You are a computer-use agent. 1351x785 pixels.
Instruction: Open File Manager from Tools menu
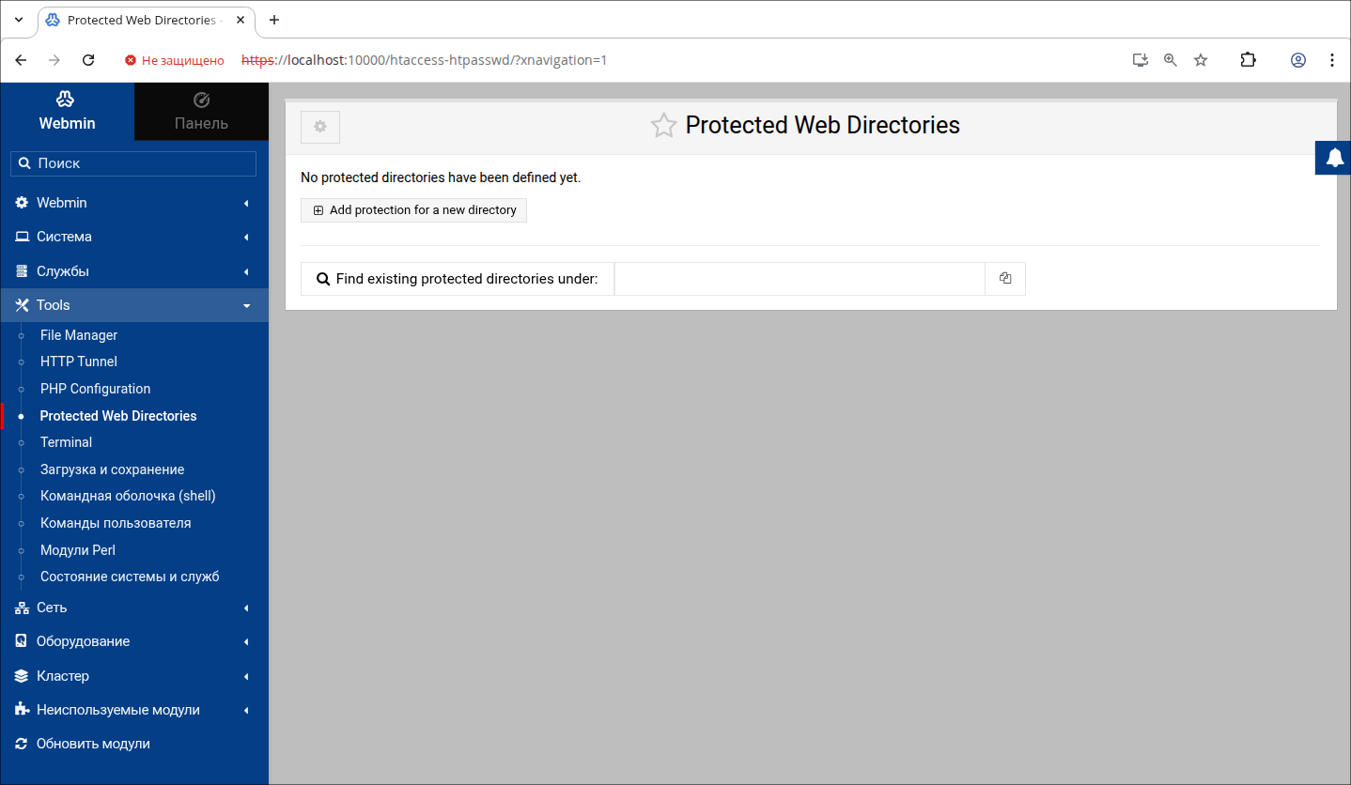[79, 335]
